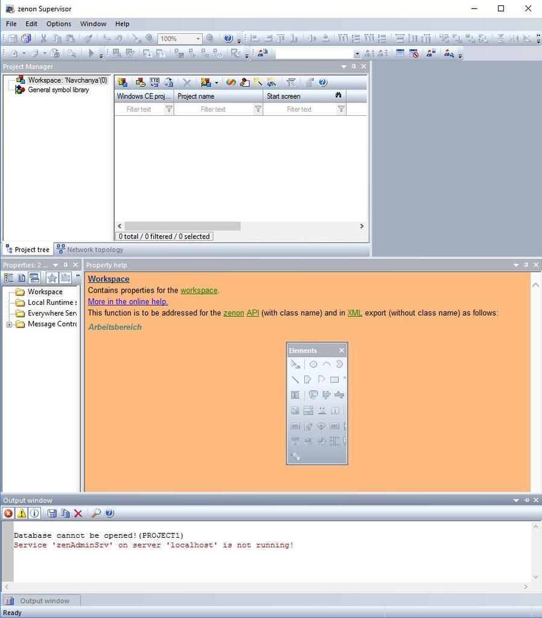
Task: Clear output with the red X icon
Action: tap(78, 514)
